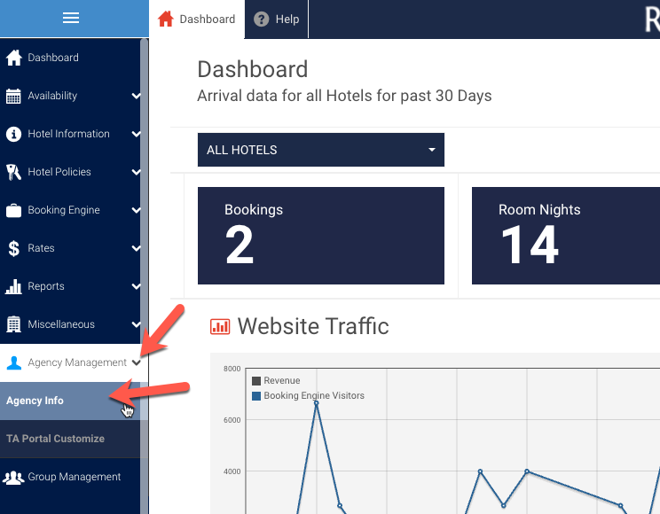The width and height of the screenshot is (660, 514).
Task: Expand the Reports chevron
Action: (x=136, y=286)
